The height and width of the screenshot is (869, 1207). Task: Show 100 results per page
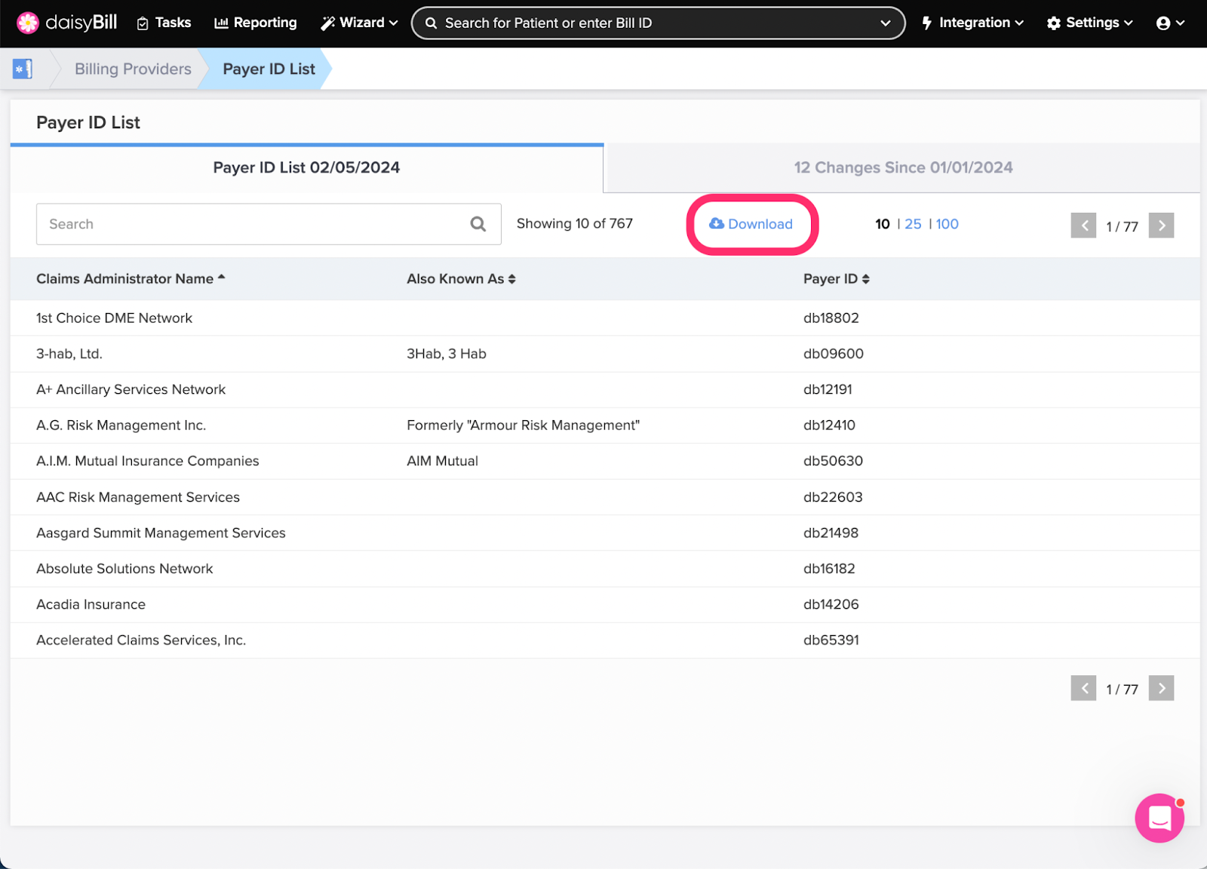[947, 224]
